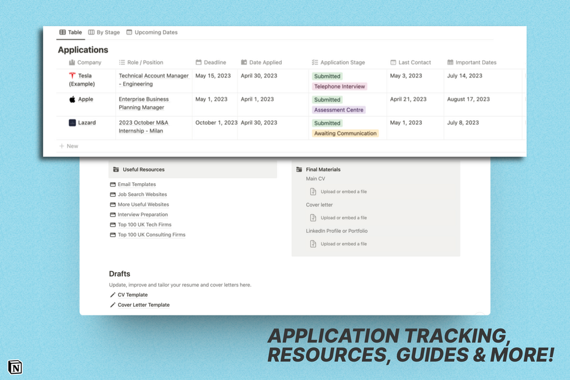Click the Email Templates page icon
Viewport: 570px width, 380px height.
(113, 184)
